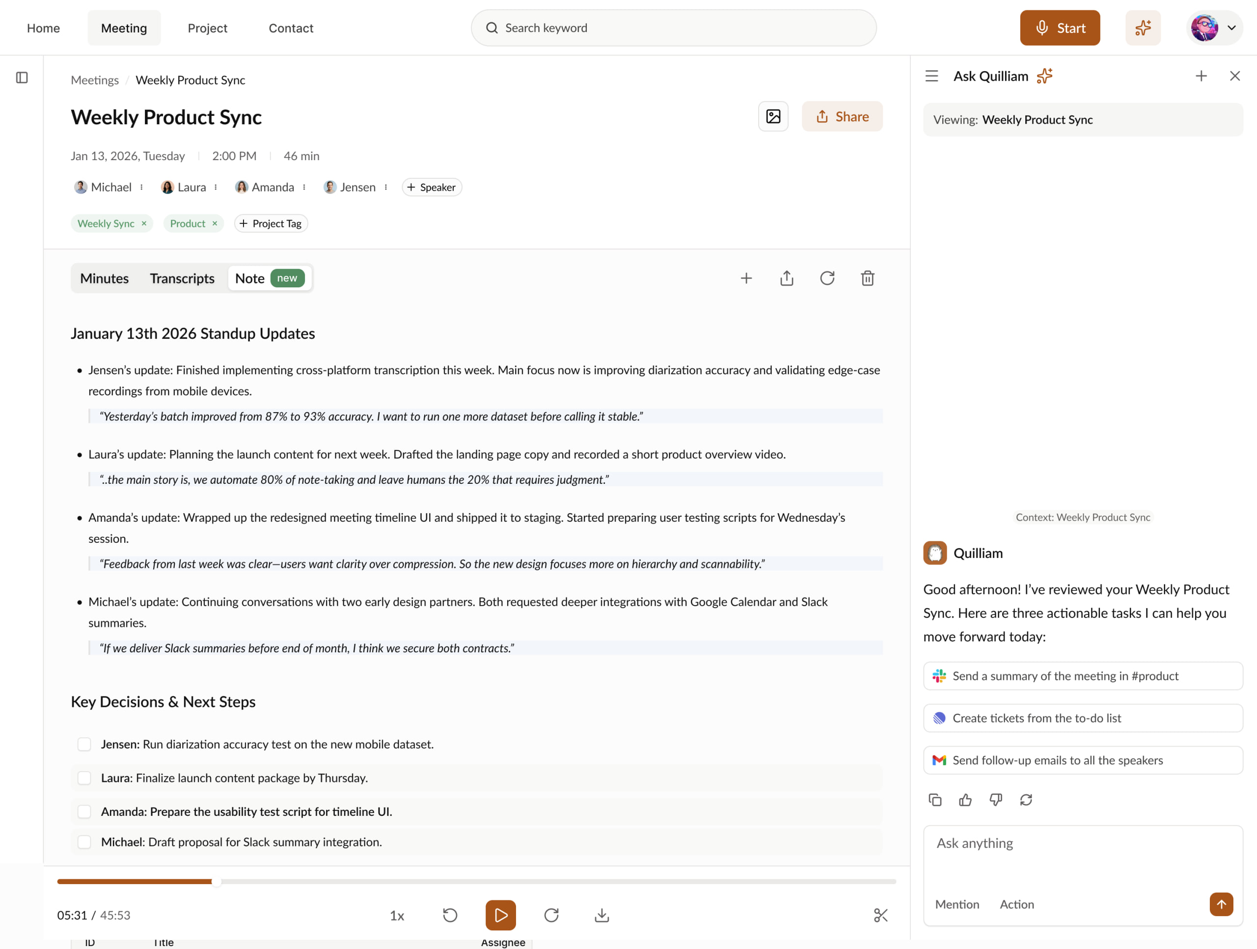
Task: Check Jensen's diarization accuracy test task
Action: click(84, 744)
